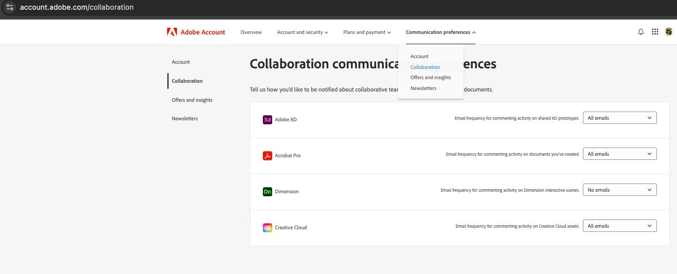The width and height of the screenshot is (677, 274).
Task: Open Collaboration in the left sidebar
Action: point(187,81)
